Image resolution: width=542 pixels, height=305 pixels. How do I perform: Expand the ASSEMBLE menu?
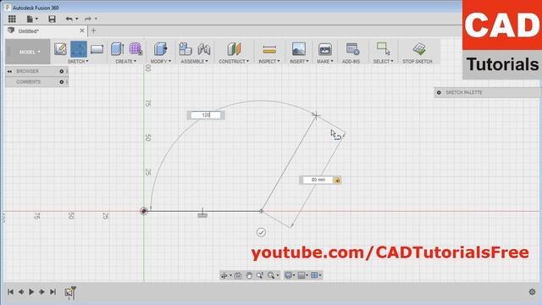click(x=194, y=61)
